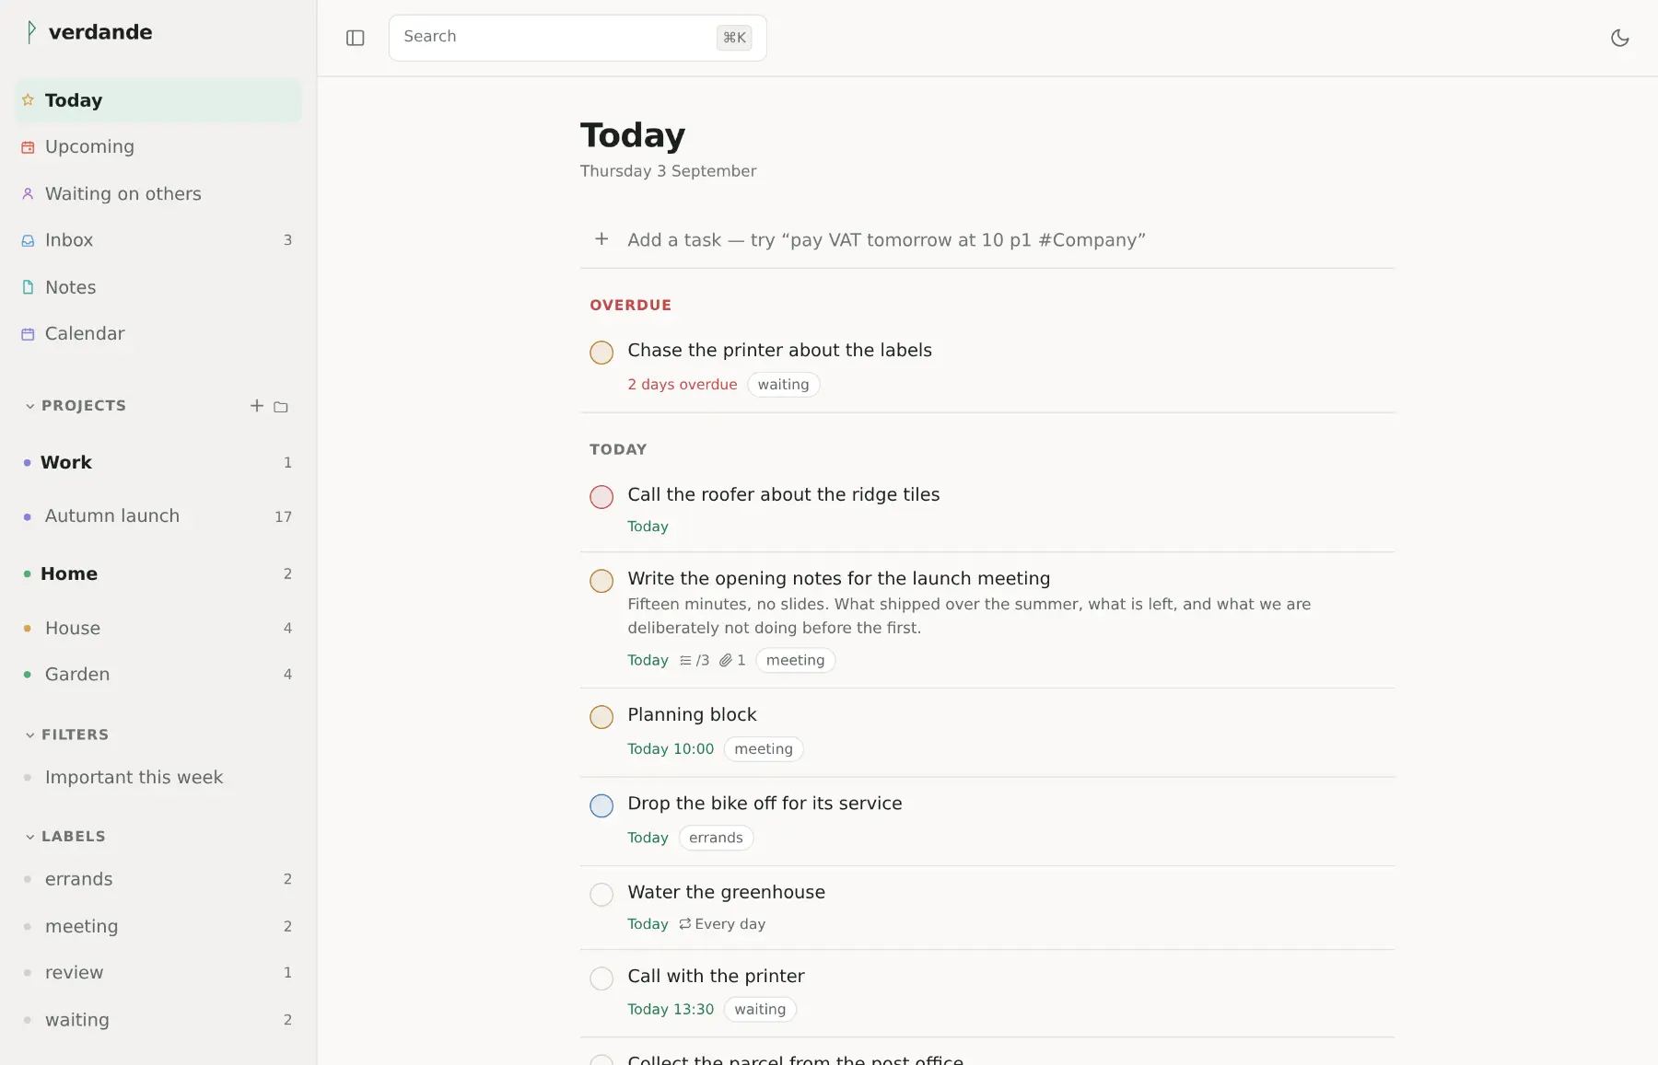
Task: Focus the Search field
Action: tap(578, 38)
